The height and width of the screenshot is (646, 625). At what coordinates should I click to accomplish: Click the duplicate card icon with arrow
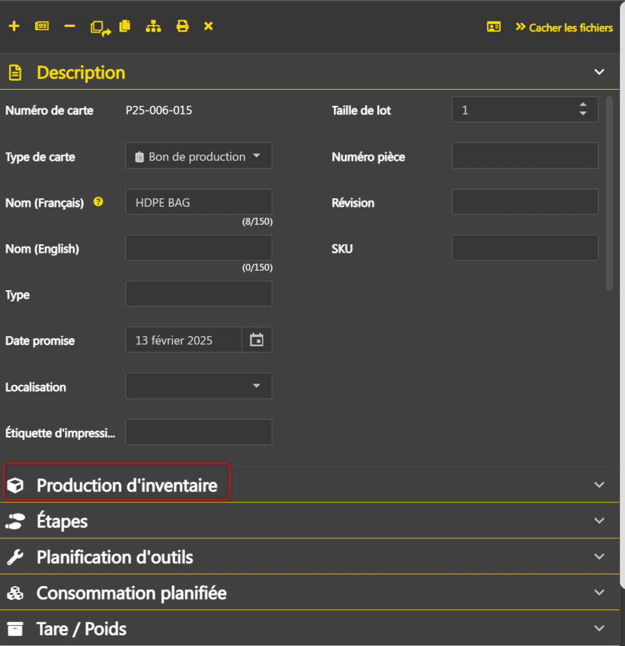100,27
